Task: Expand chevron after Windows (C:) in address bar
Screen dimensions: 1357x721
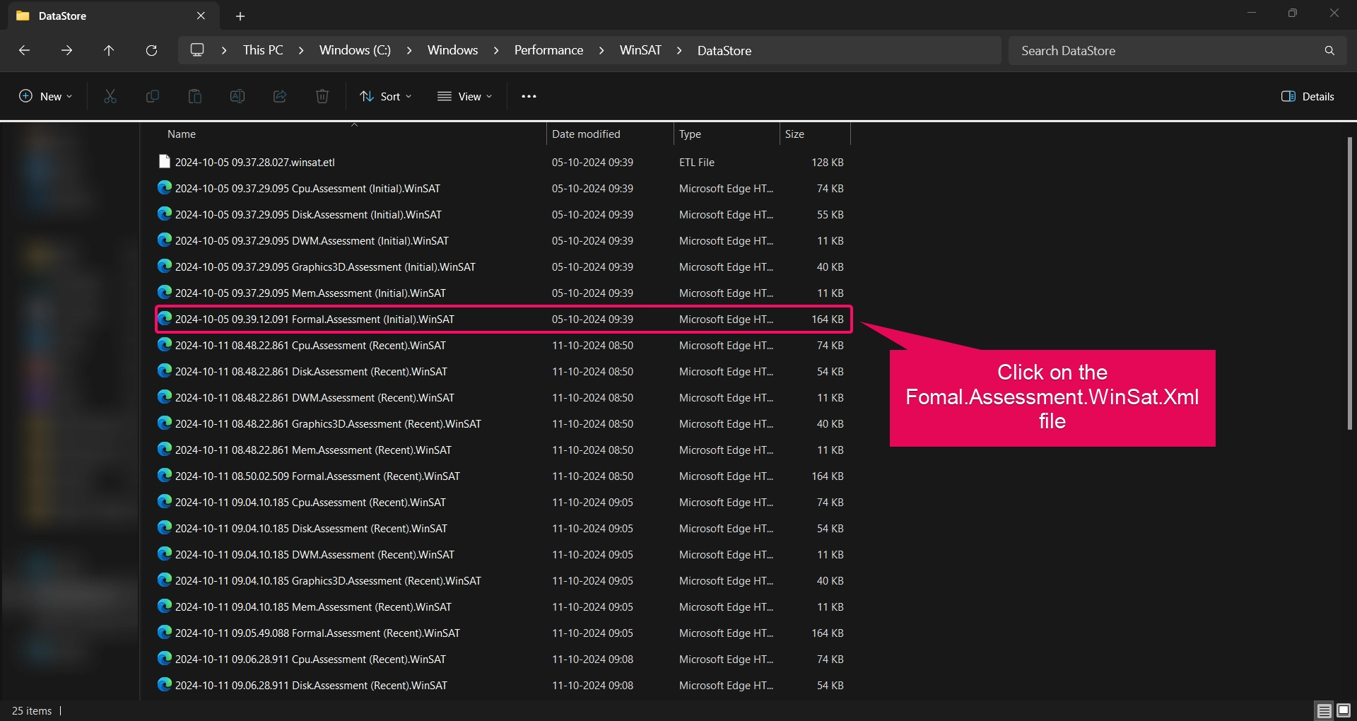Action: 409,50
